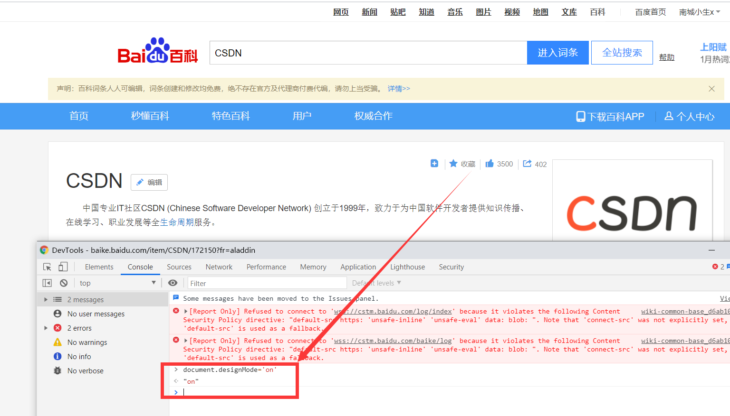
Task: Click inside the console Filter input field
Action: (x=266, y=283)
